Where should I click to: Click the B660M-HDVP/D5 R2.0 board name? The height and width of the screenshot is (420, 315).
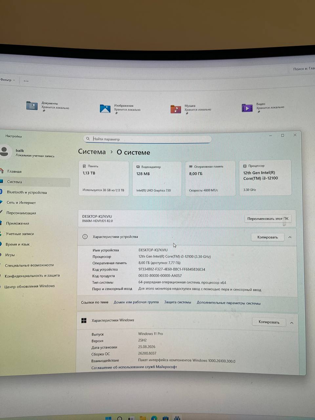click(x=97, y=221)
